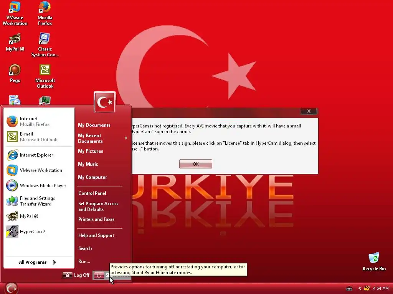
Task: Open Help and Support
Action: (96, 235)
